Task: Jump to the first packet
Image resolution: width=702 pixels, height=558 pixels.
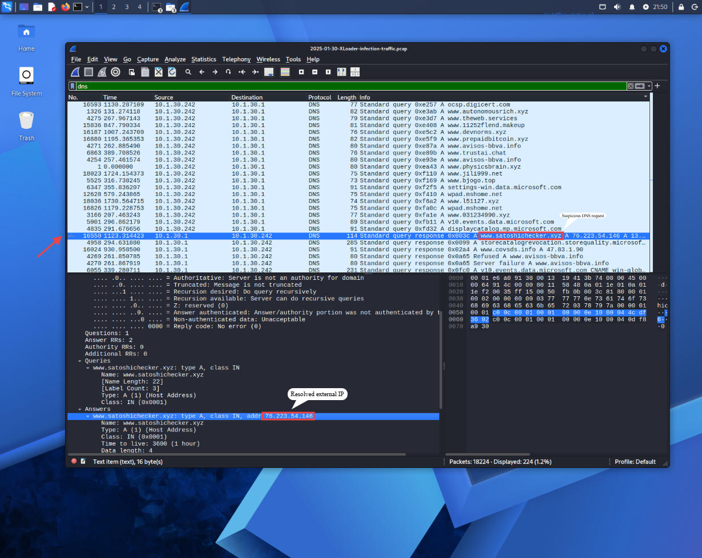Action: (242, 72)
